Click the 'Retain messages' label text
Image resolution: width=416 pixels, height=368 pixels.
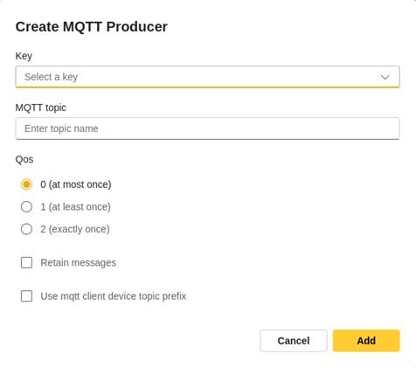click(78, 263)
